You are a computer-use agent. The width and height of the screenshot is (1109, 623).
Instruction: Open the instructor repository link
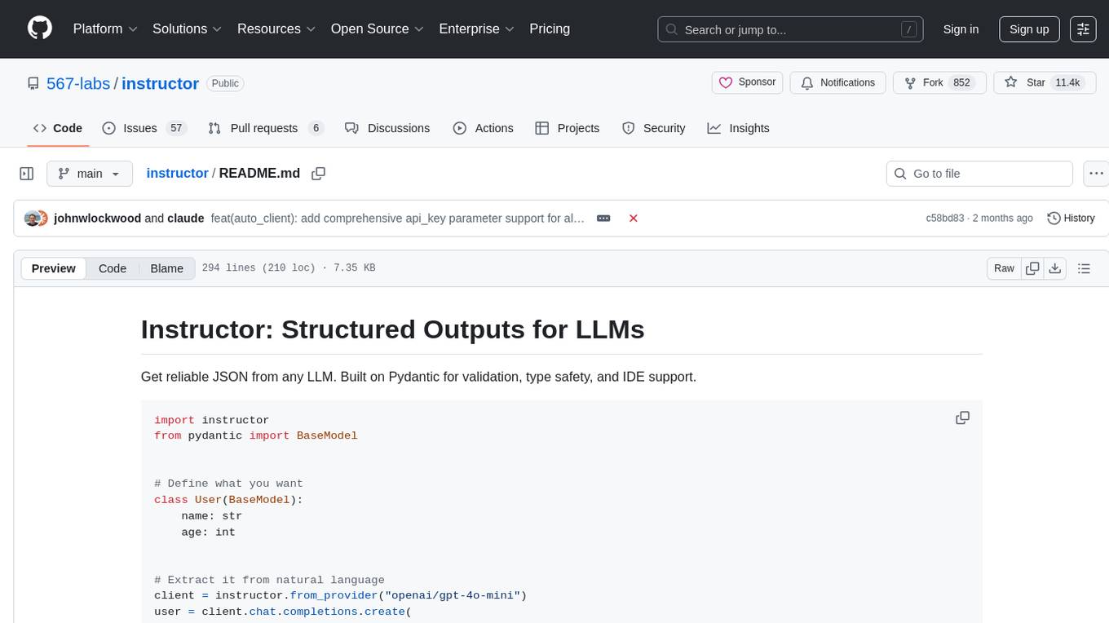coord(160,83)
